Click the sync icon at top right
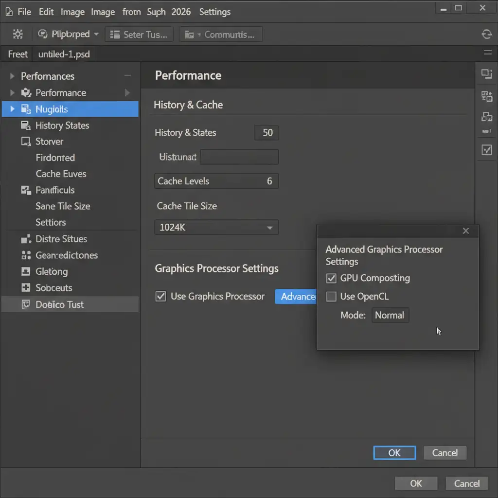The image size is (498, 498). pyautogui.click(x=486, y=34)
